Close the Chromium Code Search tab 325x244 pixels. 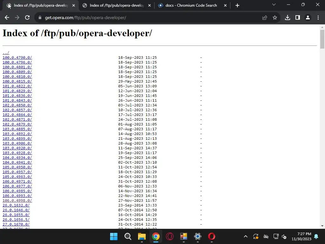coord(225,5)
